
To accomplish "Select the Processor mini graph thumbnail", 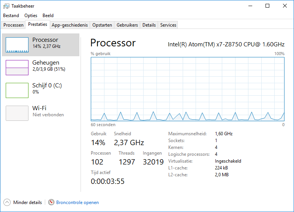I will [x=17, y=45].
